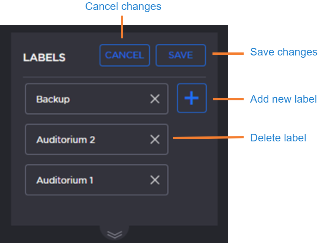Viewport: 336px width, 244px height.
Task: Expand the panel with the double-chevron arrow
Action: coord(114,234)
